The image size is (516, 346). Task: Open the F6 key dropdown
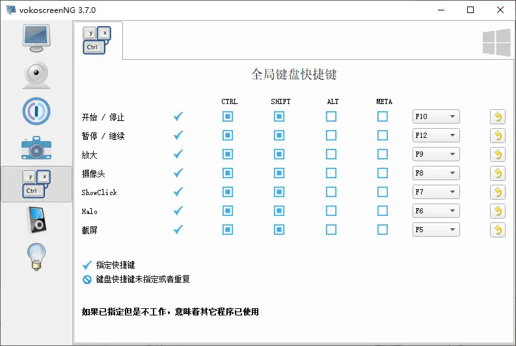point(436,211)
